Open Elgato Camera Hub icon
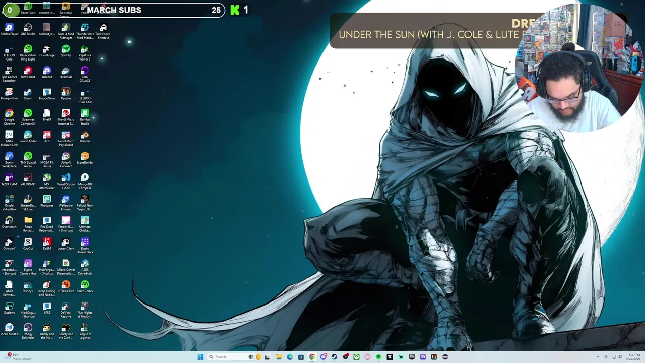Image resolution: width=645 pixels, height=363 pixels. click(28, 267)
